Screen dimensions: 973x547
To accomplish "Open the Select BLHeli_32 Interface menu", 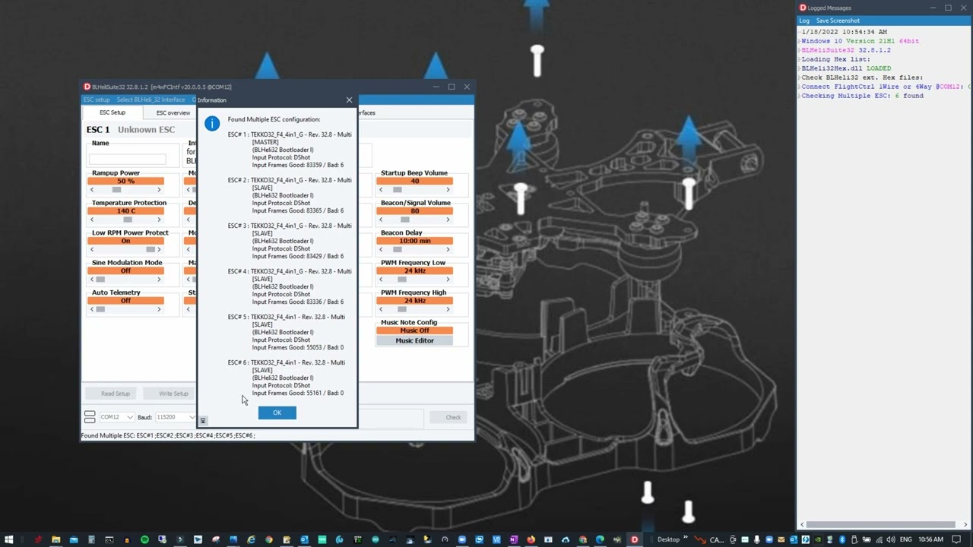I will coord(151,100).
